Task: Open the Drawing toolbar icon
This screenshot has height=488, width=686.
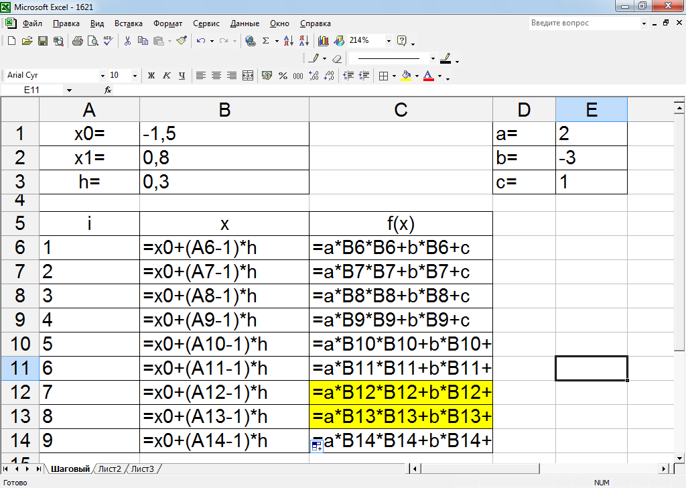Action: coord(339,41)
